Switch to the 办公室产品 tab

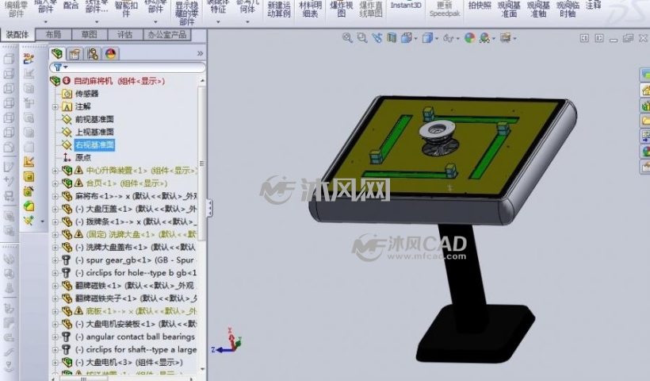[x=167, y=34]
